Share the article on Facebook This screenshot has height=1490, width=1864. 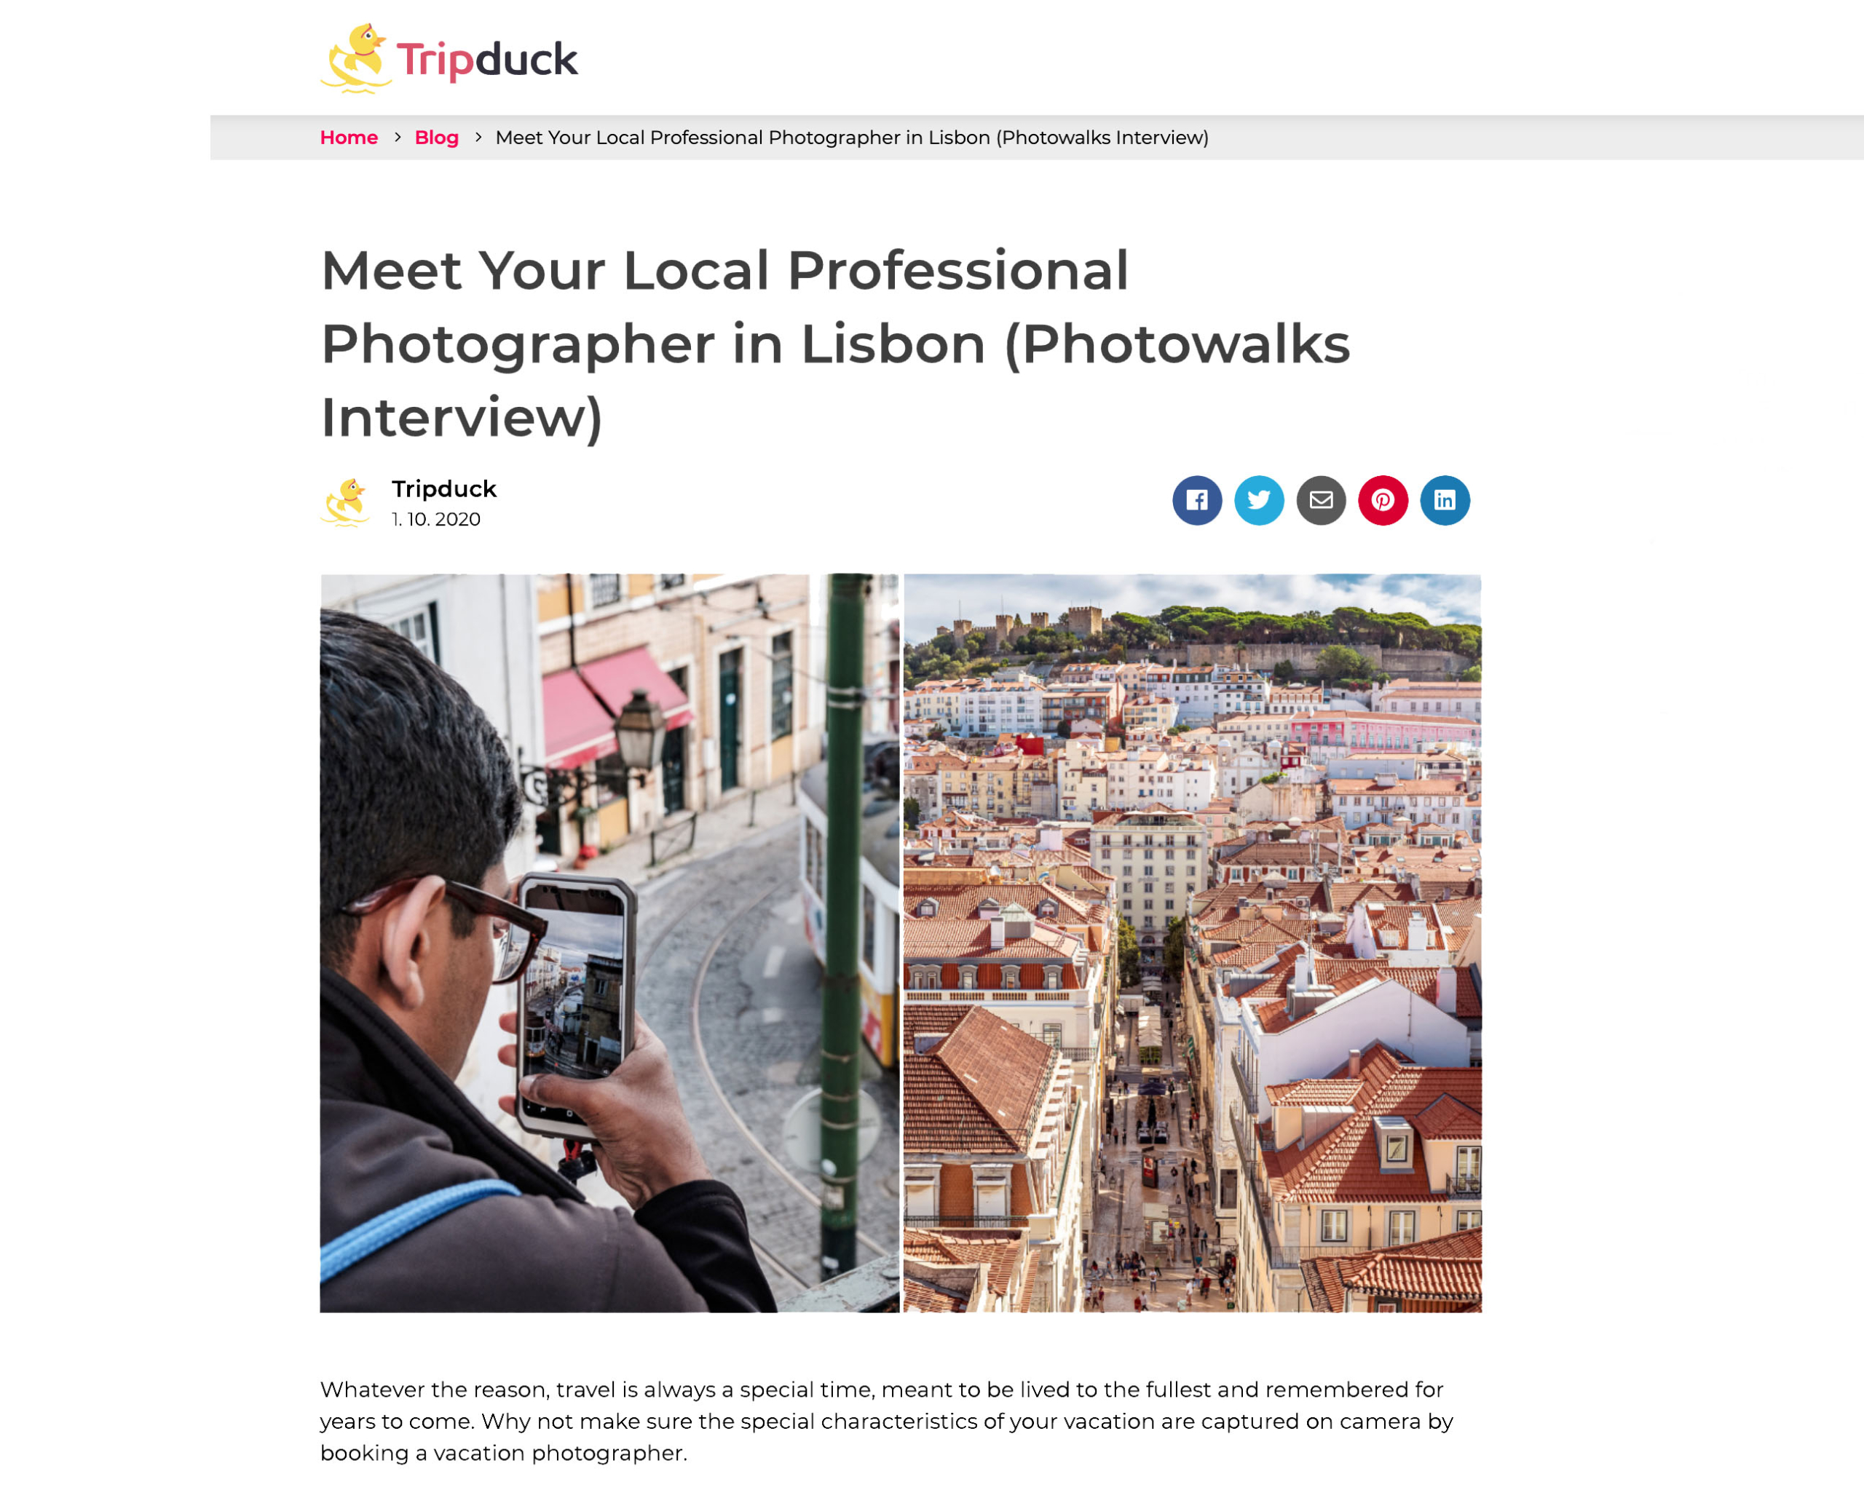pos(1196,500)
